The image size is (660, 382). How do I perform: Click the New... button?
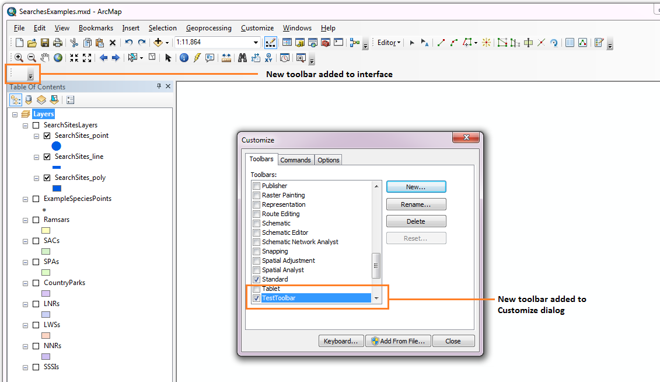click(x=416, y=187)
